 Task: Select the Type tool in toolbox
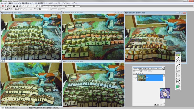179,62
